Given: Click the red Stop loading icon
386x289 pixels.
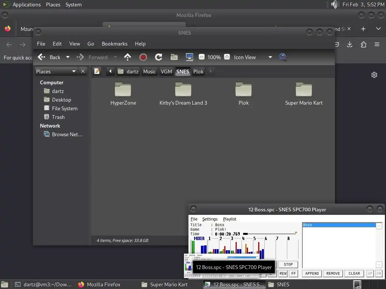Looking at the screenshot, I should click(x=143, y=57).
